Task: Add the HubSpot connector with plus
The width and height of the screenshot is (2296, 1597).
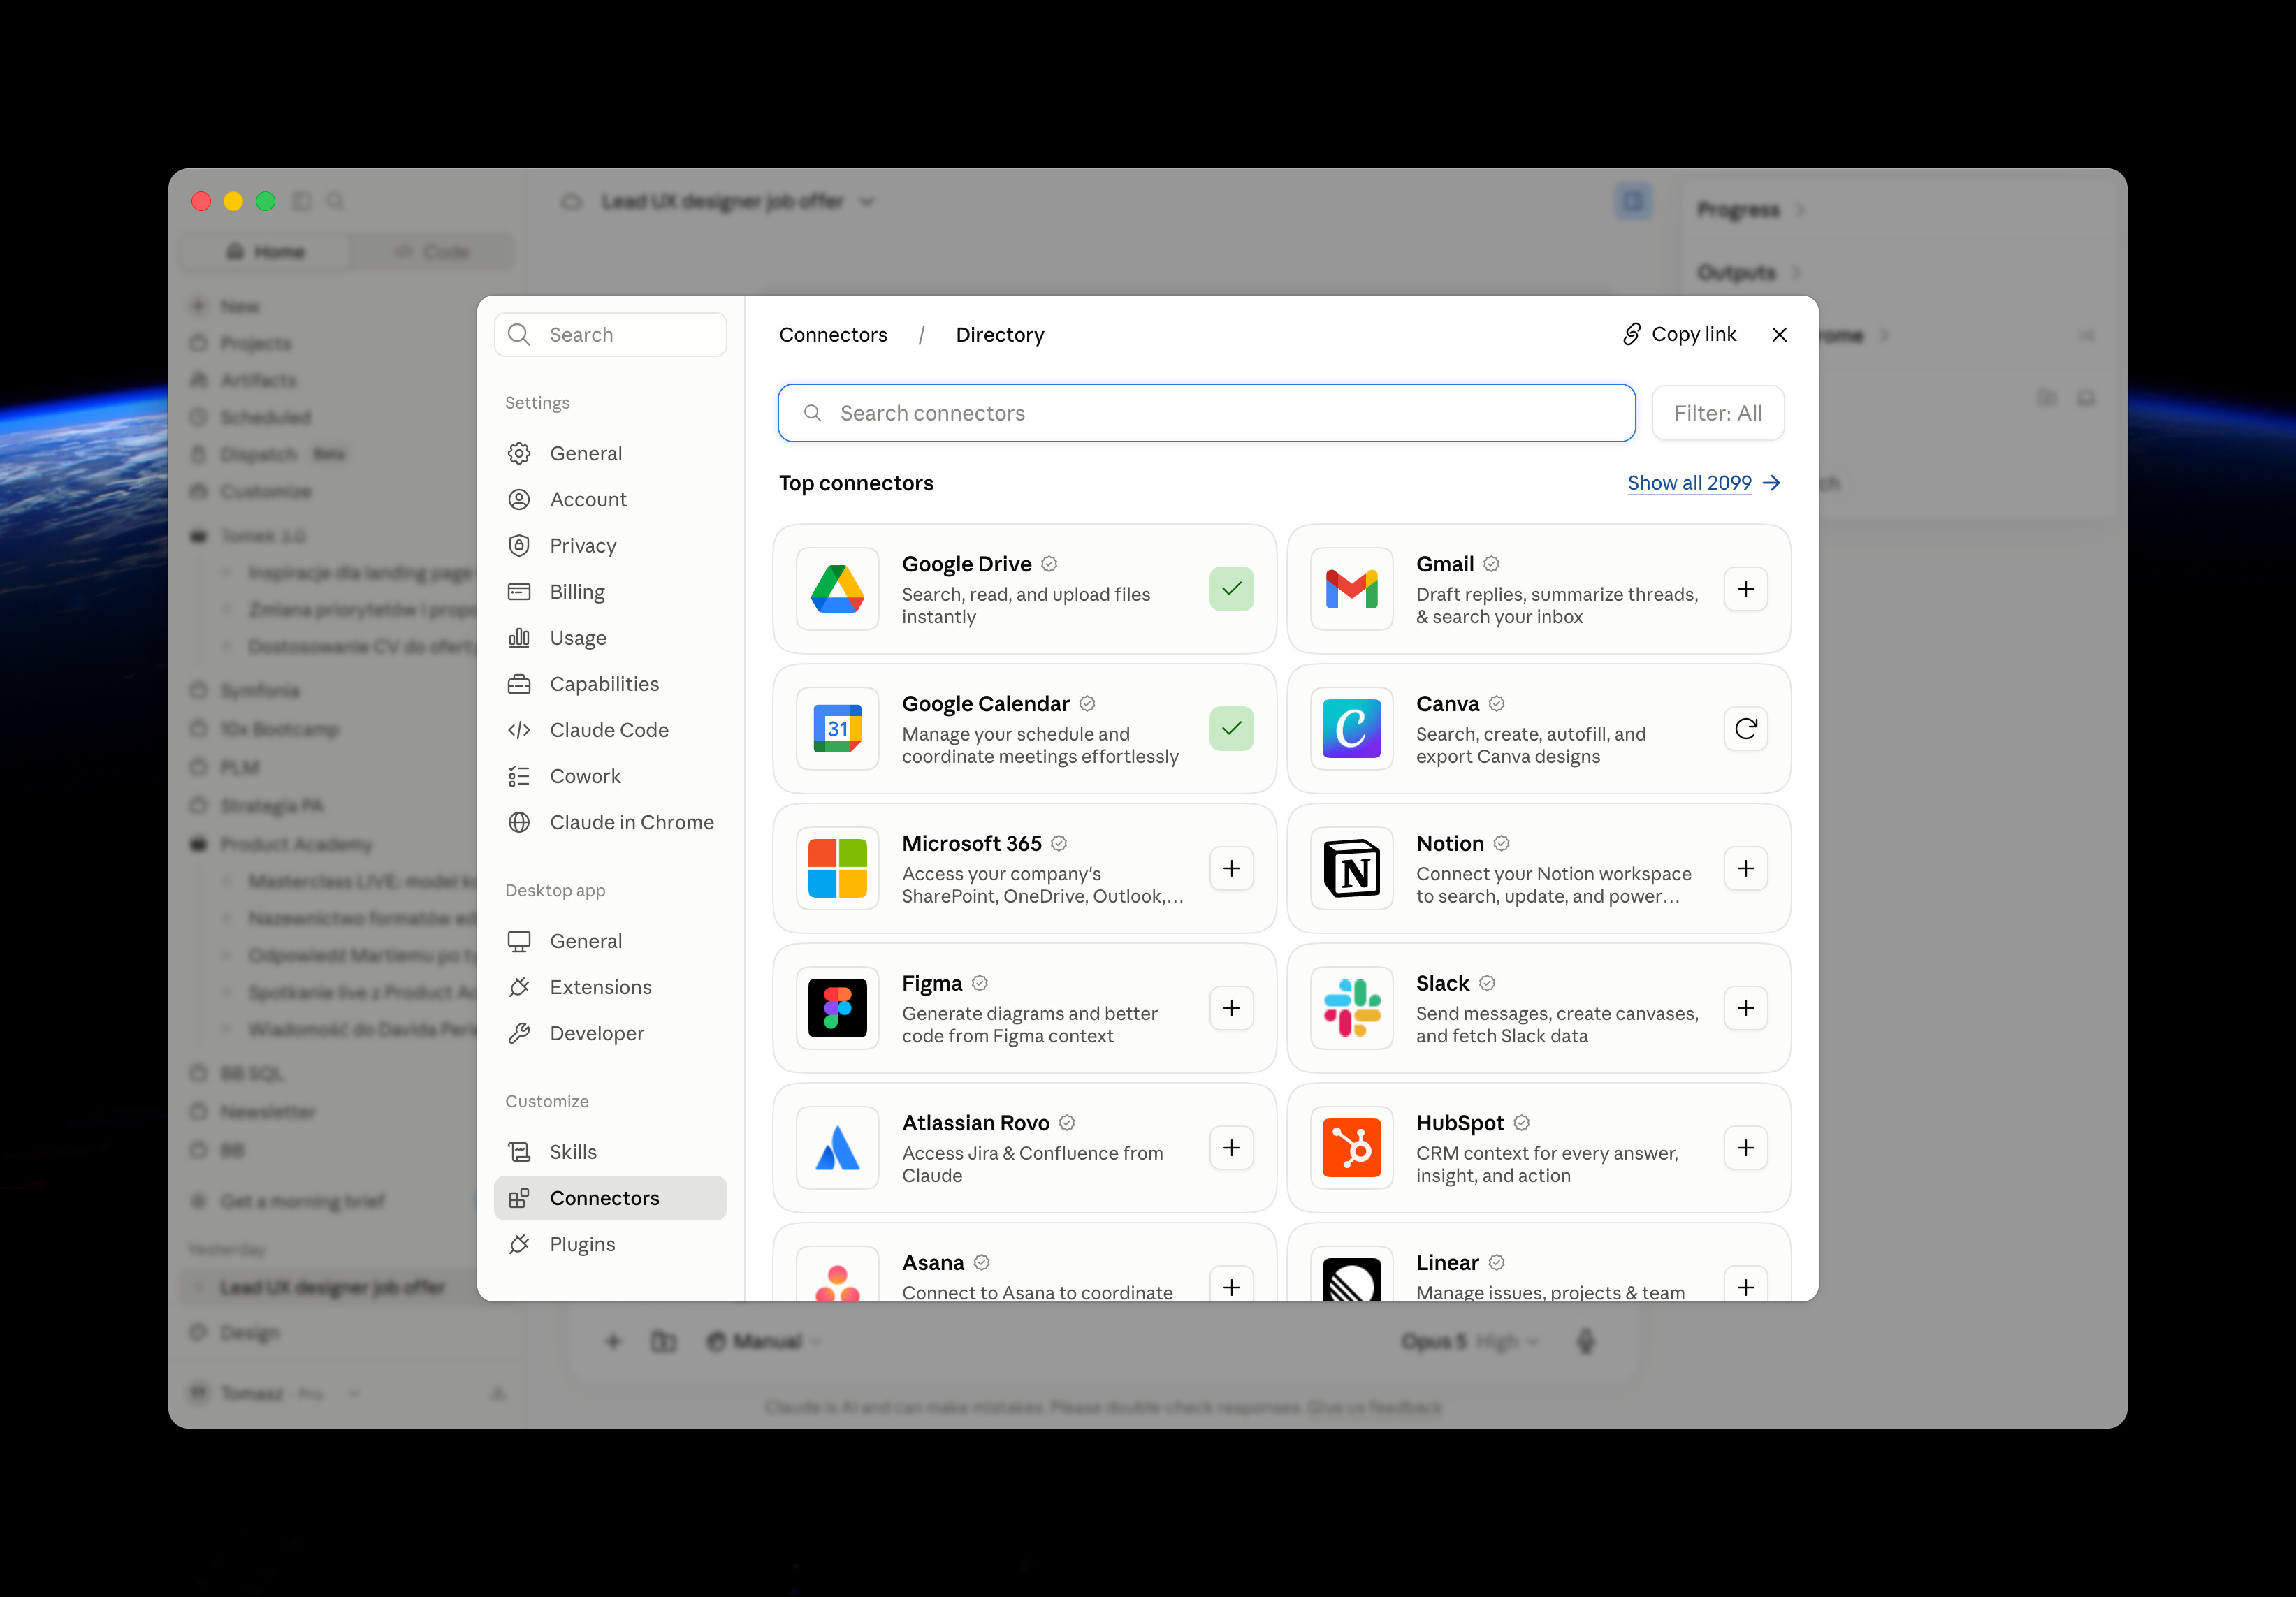Action: 1746,1148
